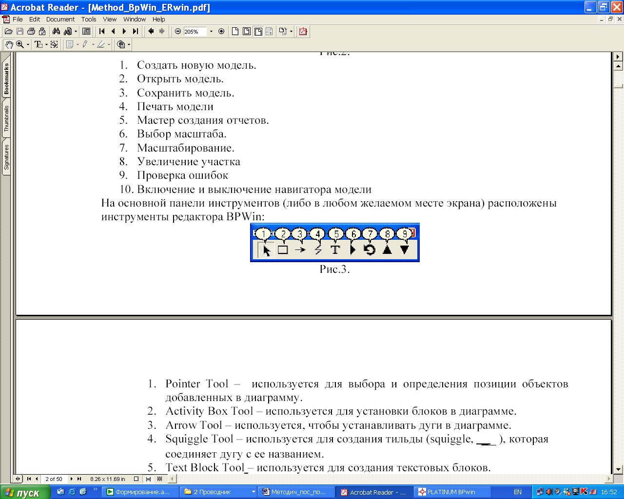This screenshot has width=624, height=499.
Task: Click the пуск Start button
Action: (x=25, y=492)
